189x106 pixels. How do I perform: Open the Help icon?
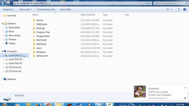coord(185,9)
